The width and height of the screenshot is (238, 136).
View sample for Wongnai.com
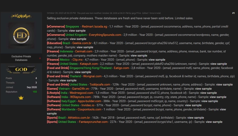[x=68, y=80]
